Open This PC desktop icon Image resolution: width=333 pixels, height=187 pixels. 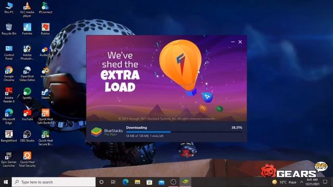pos(9,8)
